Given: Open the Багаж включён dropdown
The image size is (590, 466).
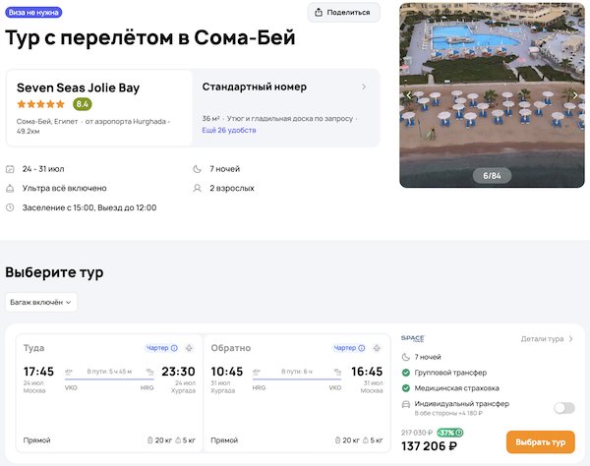Looking at the screenshot, I should [41, 303].
